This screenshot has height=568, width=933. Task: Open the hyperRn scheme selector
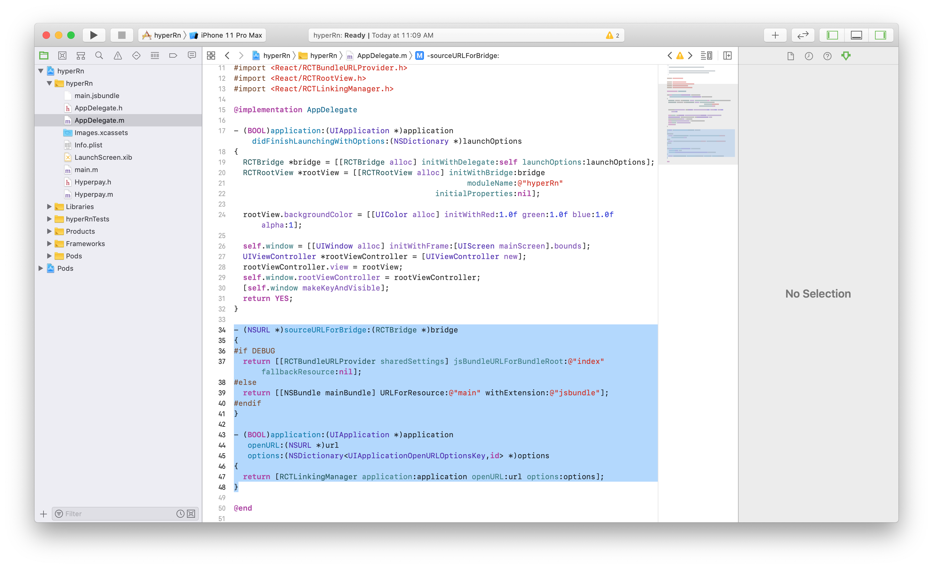point(162,35)
